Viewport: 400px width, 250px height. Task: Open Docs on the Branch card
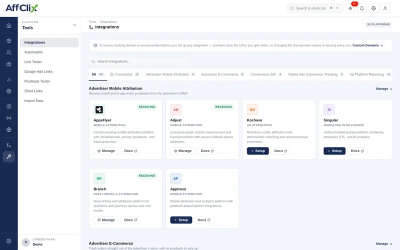pyautogui.click(x=130, y=220)
